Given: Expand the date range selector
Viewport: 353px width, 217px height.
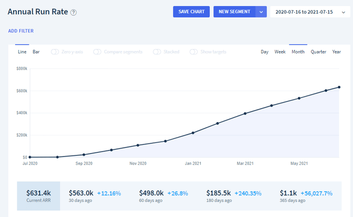Looking at the screenshot, I should click(310, 12).
